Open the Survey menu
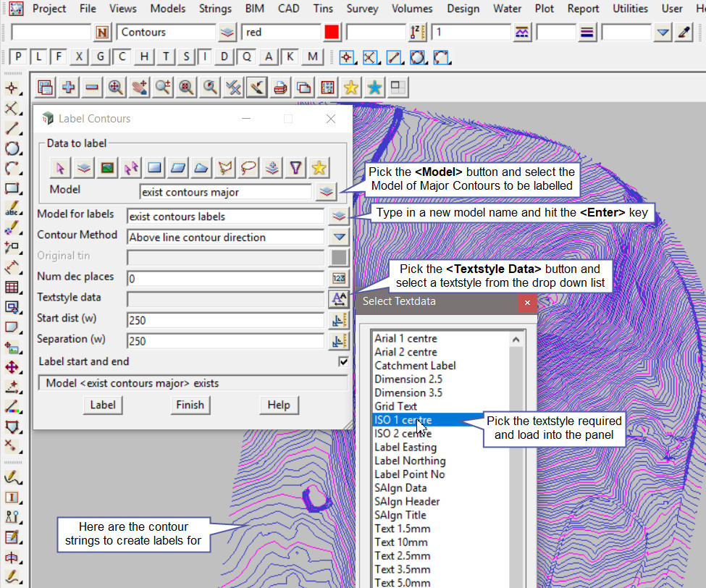The width and height of the screenshot is (706, 588). point(362,9)
